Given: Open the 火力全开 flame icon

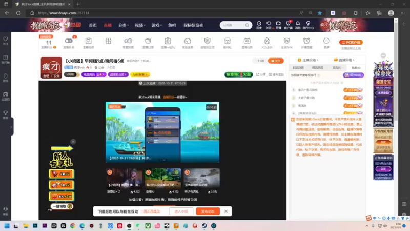Looking at the screenshot, I should pos(266,41).
